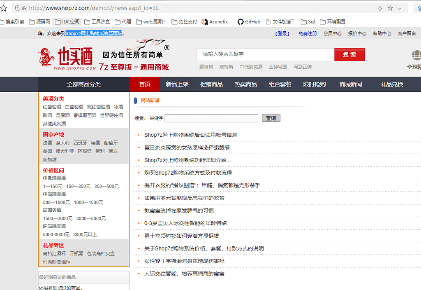Click the globe icon next to 全球精品

[416, 54]
